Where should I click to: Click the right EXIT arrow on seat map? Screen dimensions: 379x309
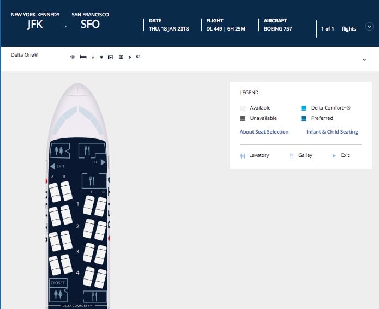103,162
